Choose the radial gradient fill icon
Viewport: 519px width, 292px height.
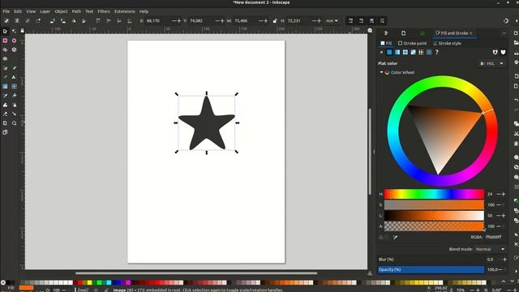point(405,52)
